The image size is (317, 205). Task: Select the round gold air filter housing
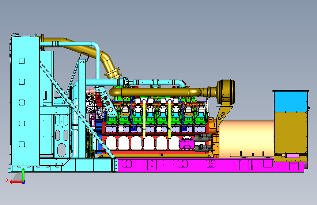tap(226, 92)
